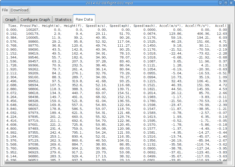The image size is (235, 167).
Task: Click the 100207 pressure value
Action: [32, 29]
